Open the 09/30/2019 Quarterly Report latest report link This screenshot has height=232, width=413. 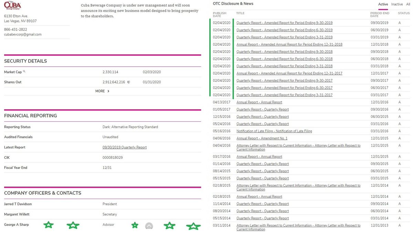click(x=125, y=147)
